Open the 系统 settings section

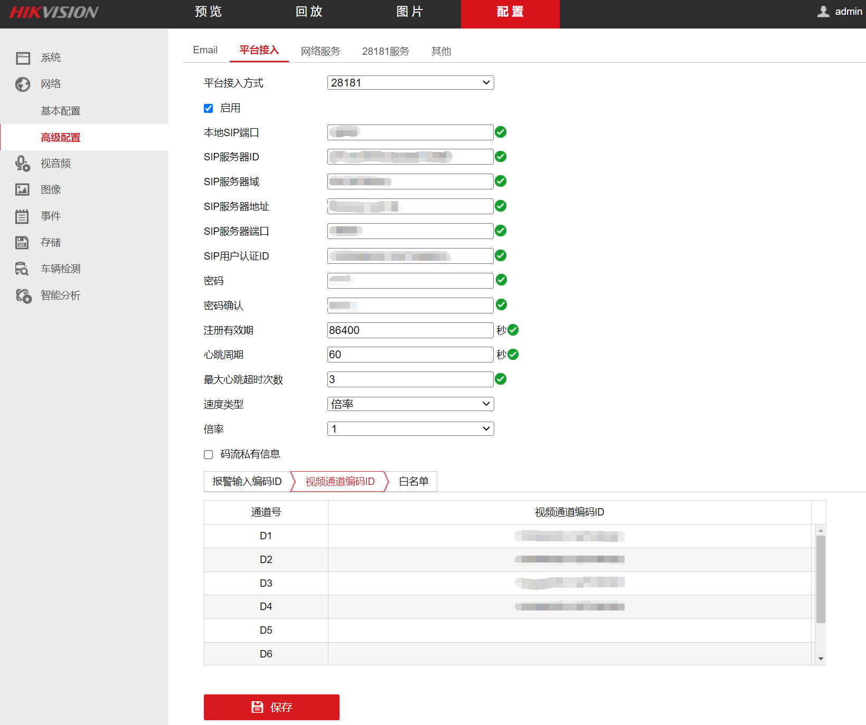51,58
